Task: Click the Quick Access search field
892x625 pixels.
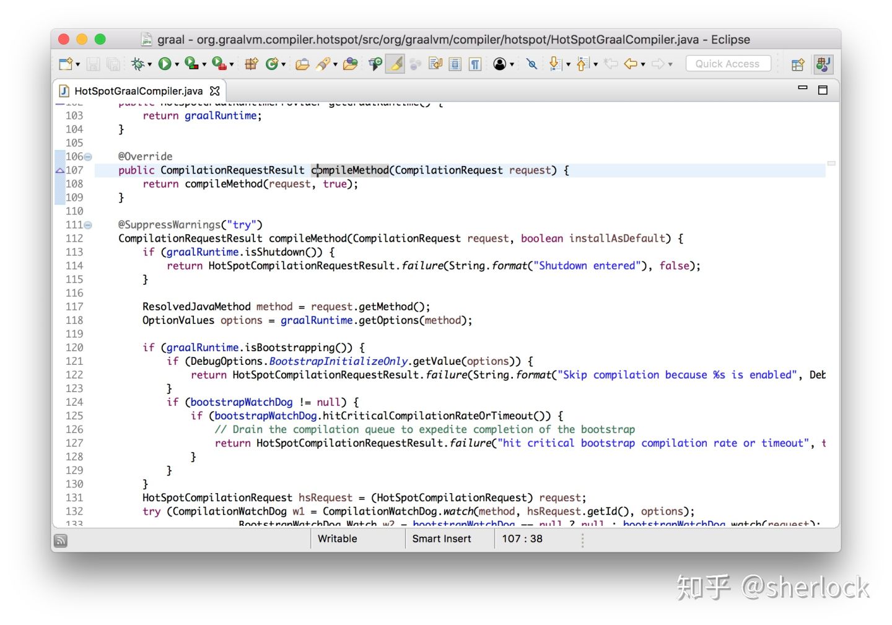Action: (728, 63)
